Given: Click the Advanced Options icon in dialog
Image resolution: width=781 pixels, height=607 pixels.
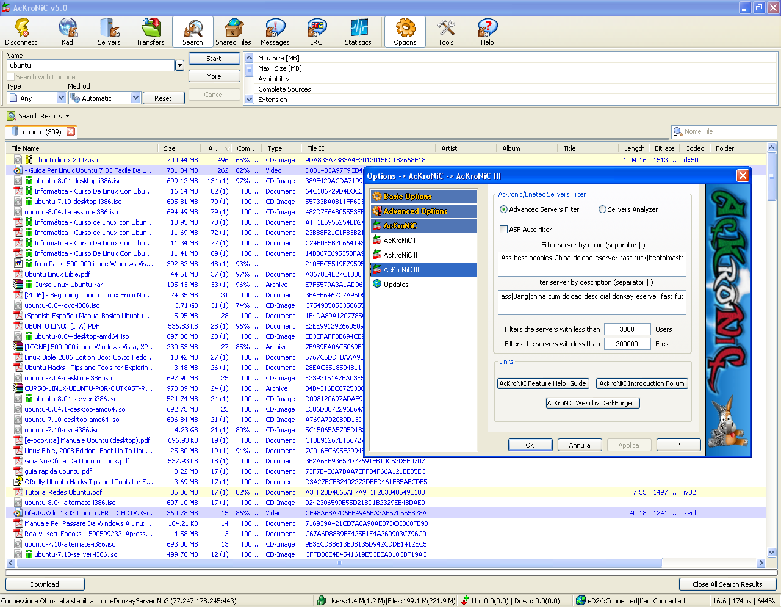Looking at the screenshot, I should coord(377,211).
